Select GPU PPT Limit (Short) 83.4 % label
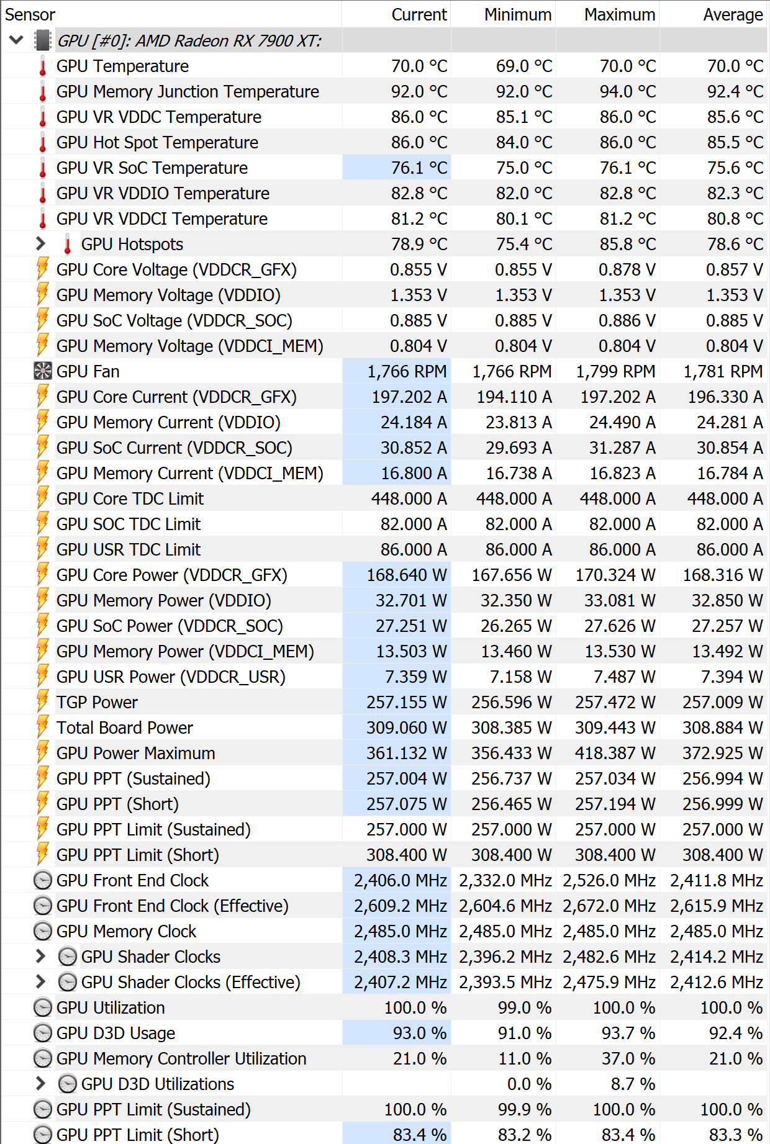770x1144 pixels. pos(138,1135)
